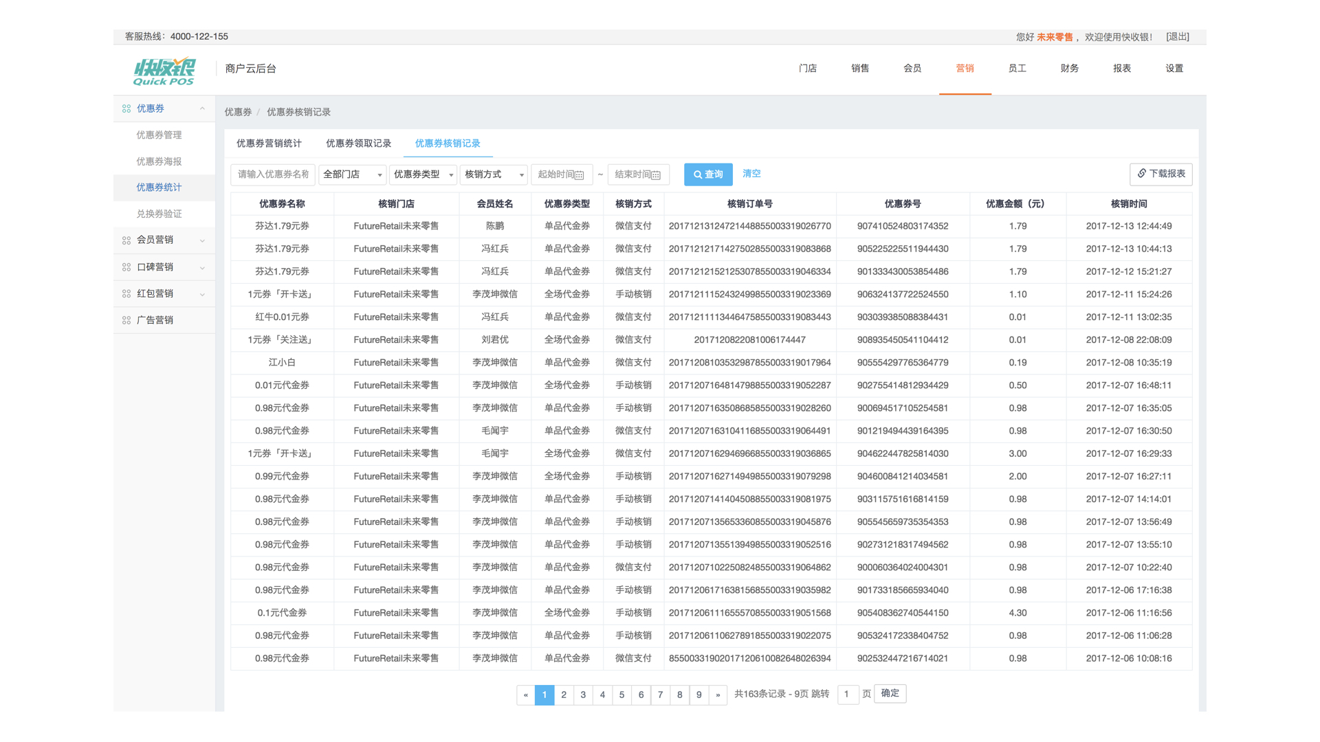Click the 下载报表 download button

pyautogui.click(x=1160, y=174)
